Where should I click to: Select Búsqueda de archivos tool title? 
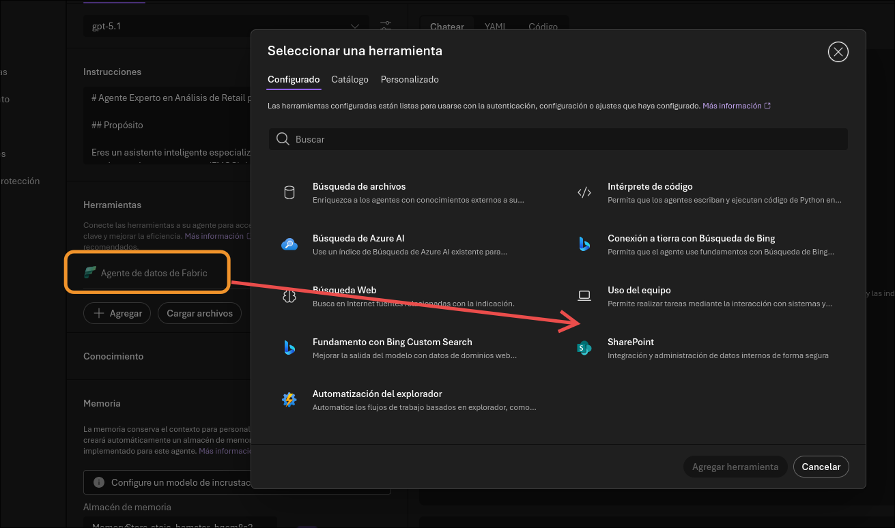pyautogui.click(x=359, y=186)
